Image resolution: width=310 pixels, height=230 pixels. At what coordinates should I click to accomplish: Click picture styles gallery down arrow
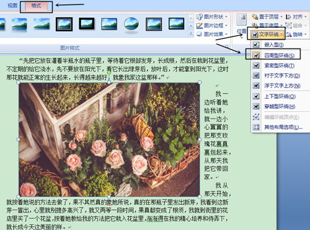coord(191,25)
